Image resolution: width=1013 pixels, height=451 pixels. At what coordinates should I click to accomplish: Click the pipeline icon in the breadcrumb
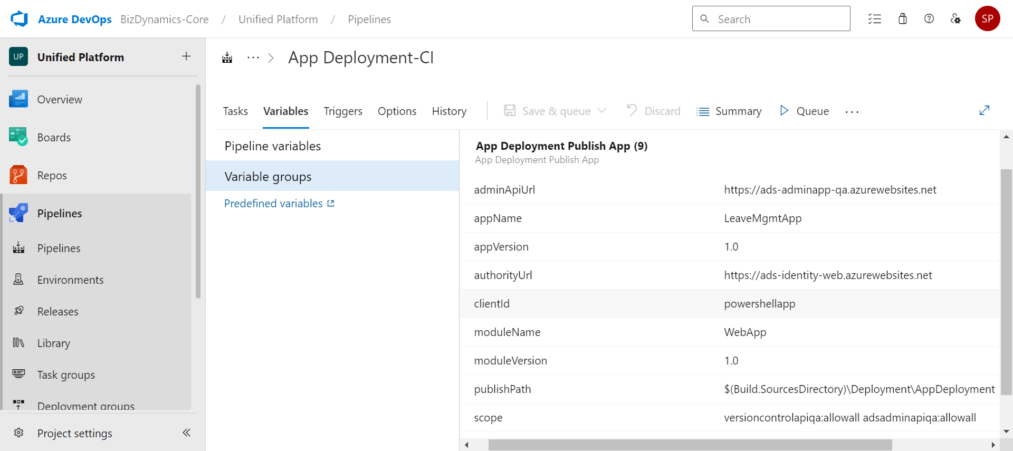[227, 57]
